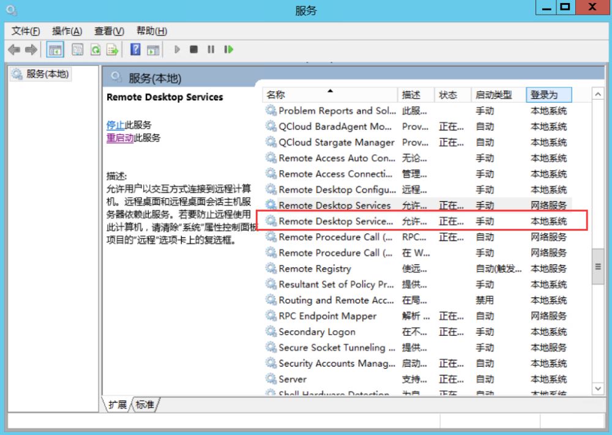Click gear icon beside Server service
The image size is (612, 435).
click(x=271, y=379)
